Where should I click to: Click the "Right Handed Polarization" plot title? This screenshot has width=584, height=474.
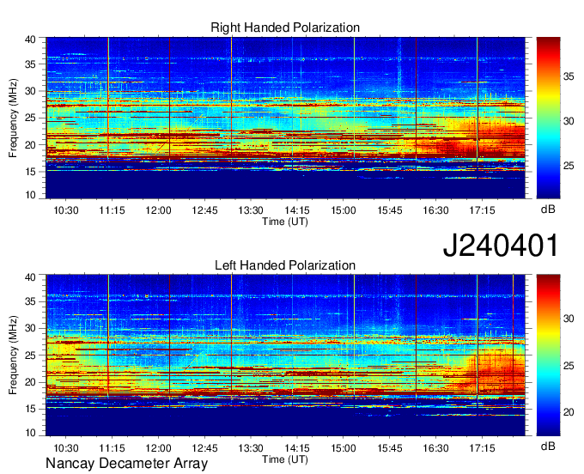(285, 27)
